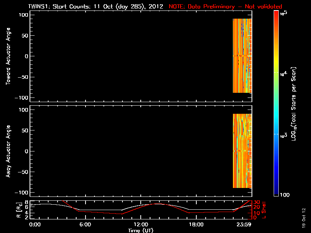This screenshot has height=233, width=311.
Task: Click the "Away Actuator Angle" axis label
Action: pyautogui.click(x=8, y=151)
